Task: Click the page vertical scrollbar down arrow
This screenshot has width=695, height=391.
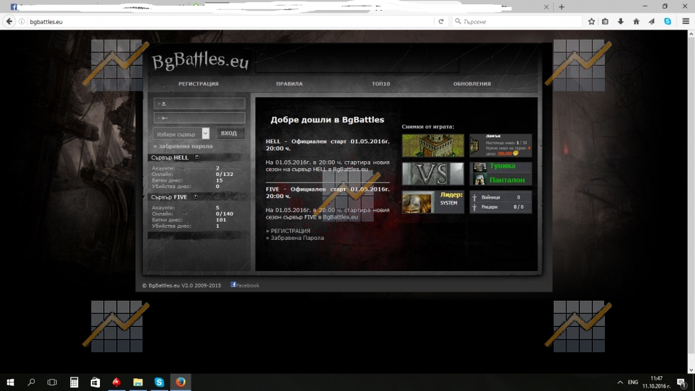Action: (691, 370)
